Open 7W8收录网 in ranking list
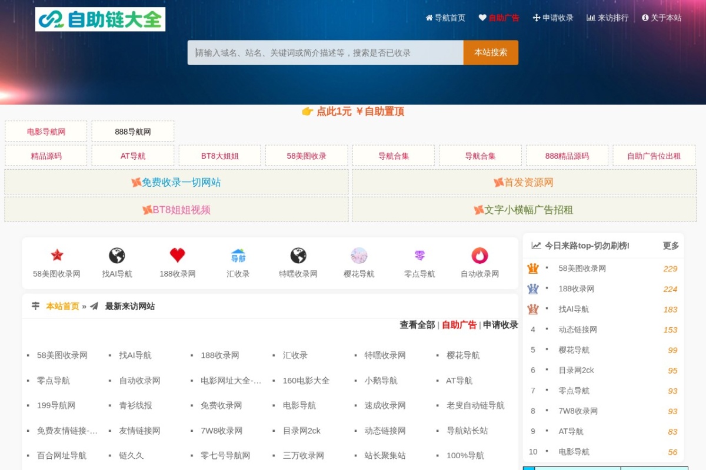Image resolution: width=706 pixels, height=470 pixels. [578, 411]
